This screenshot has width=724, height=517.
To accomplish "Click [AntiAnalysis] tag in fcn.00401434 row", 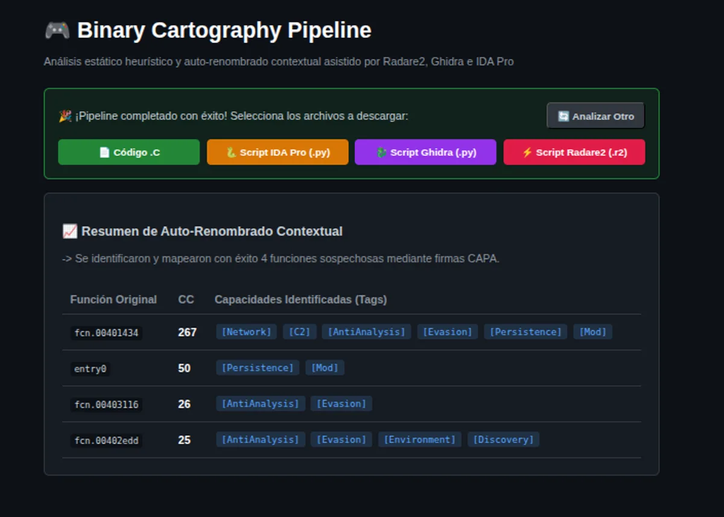I will pyautogui.click(x=366, y=332).
